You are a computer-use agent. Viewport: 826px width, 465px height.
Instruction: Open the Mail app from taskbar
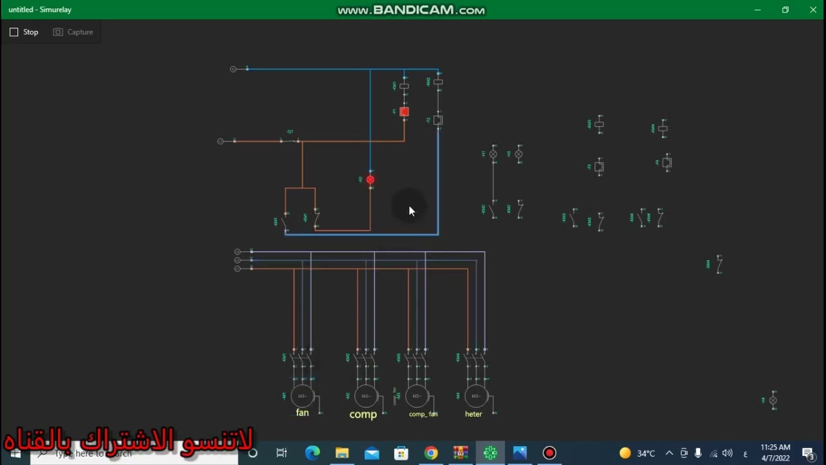click(x=372, y=453)
